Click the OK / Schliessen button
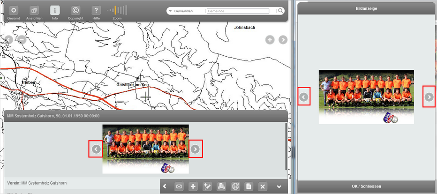This screenshot has height=194, width=437. click(366, 186)
